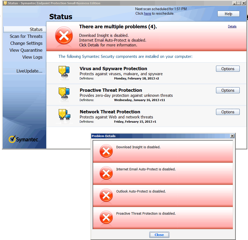The width and height of the screenshot is (248, 240).
Task: Click the 'Network Threat Protection' heading
Action: [x=110, y=112]
